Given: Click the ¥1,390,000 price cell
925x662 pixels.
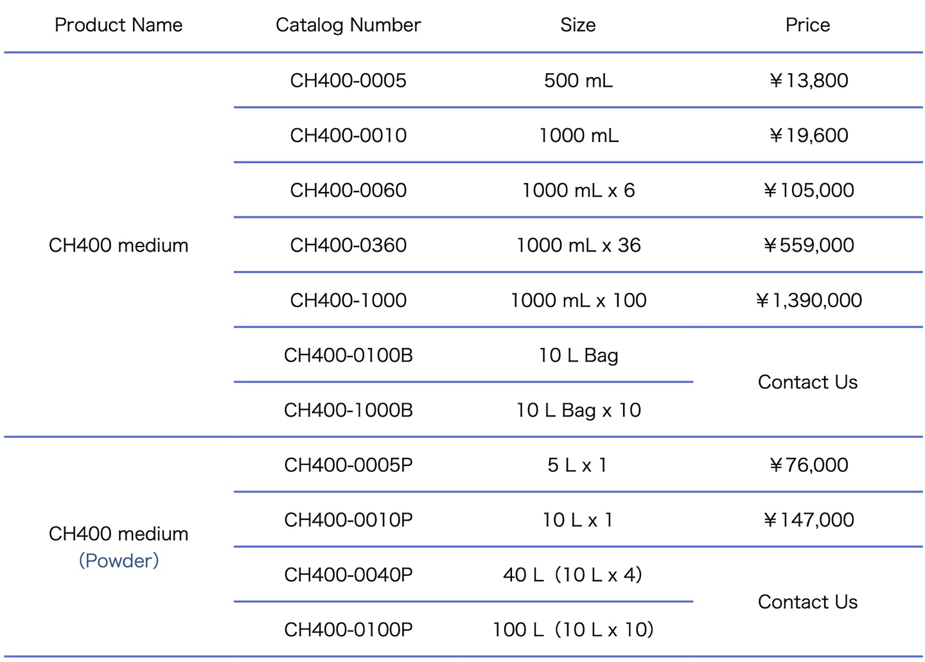Looking at the screenshot, I should [x=808, y=300].
